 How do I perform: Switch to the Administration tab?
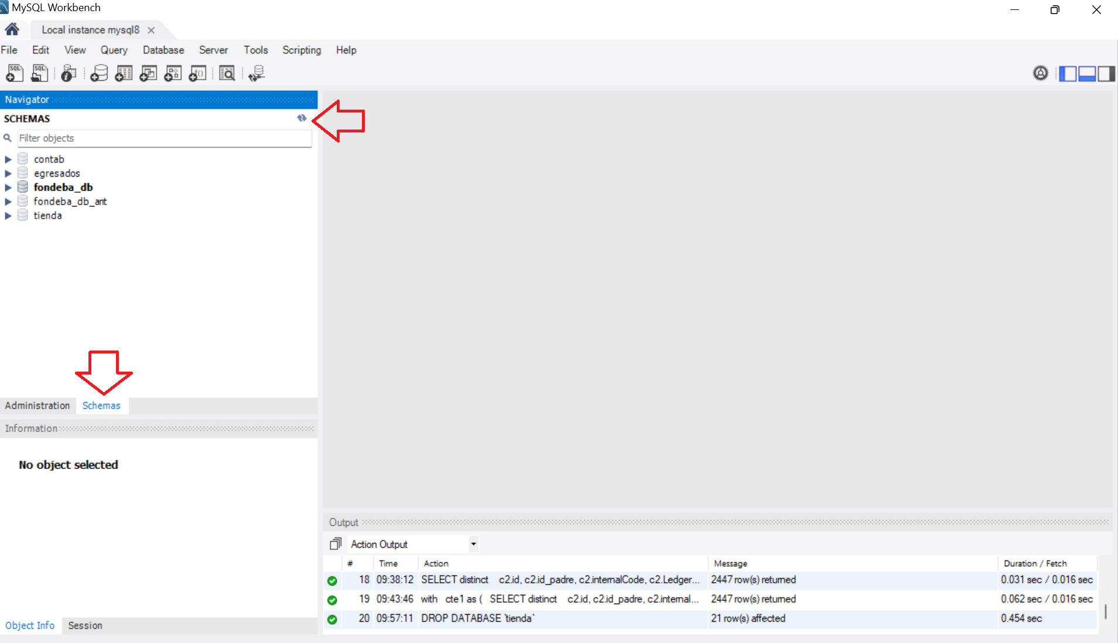point(37,406)
